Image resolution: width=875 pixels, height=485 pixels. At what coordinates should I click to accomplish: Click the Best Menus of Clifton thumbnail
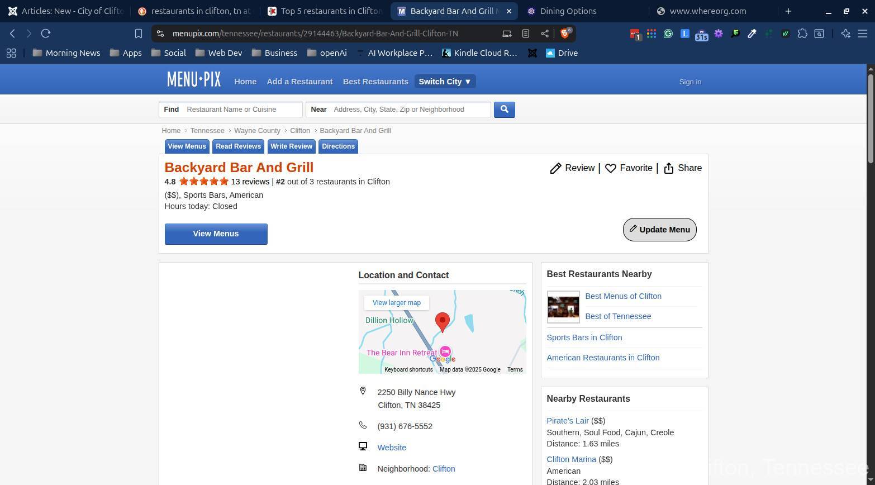(563, 307)
